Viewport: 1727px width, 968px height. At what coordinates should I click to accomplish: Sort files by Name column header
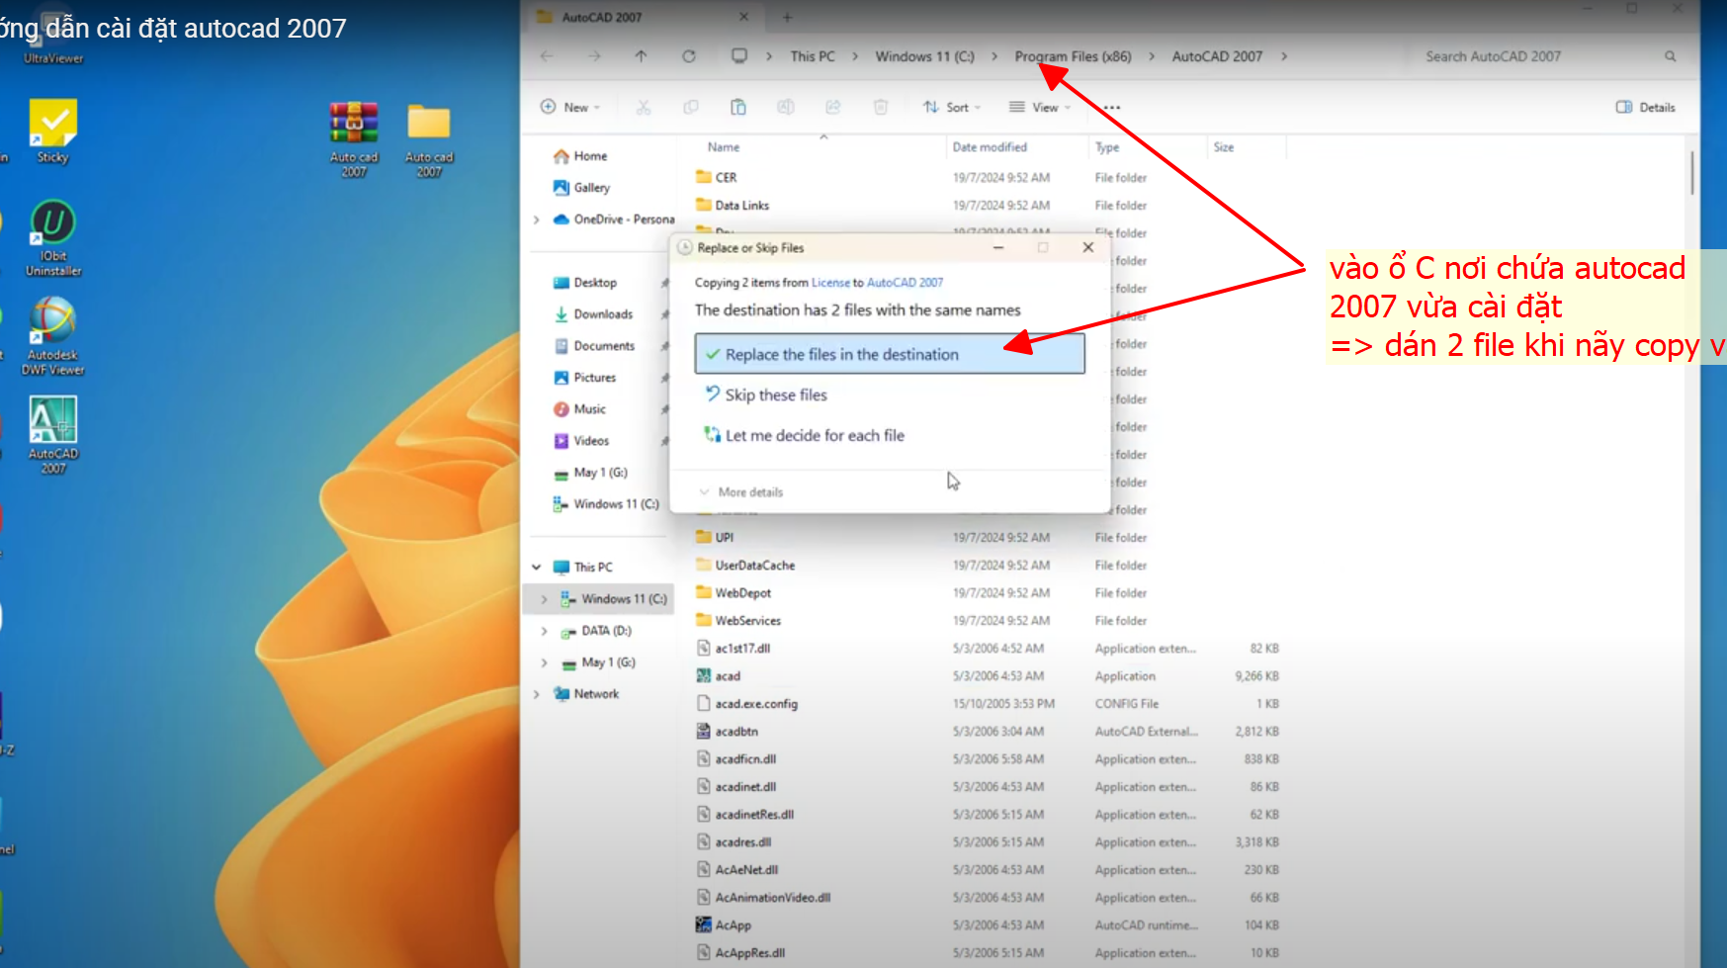pyautogui.click(x=723, y=147)
